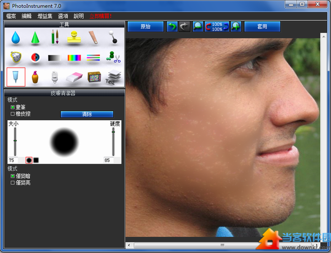Open the 檔案 menu
Viewport: 331px width, 253px height.
tap(11, 16)
